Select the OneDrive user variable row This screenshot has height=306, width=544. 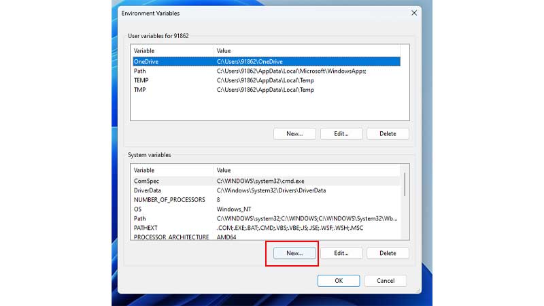point(266,61)
